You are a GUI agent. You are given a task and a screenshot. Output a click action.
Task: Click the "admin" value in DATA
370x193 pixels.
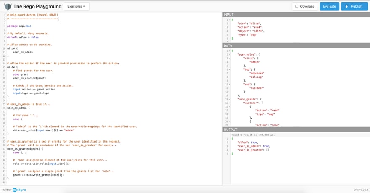(254, 62)
